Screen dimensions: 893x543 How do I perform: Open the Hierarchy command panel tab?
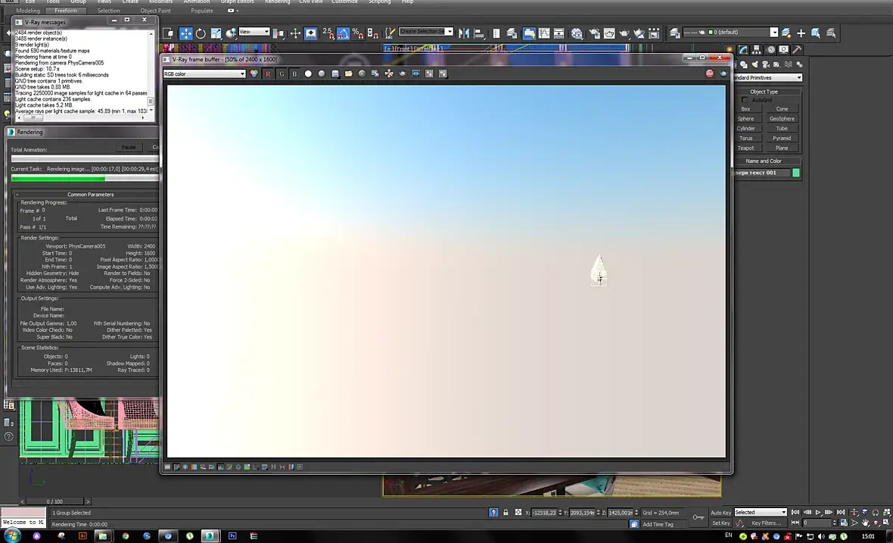click(x=756, y=49)
